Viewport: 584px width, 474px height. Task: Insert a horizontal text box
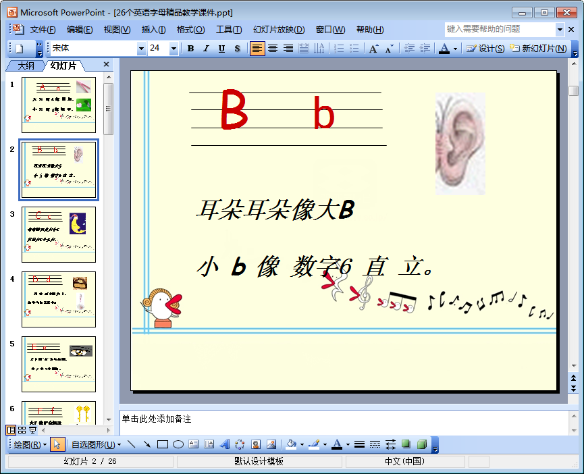194,444
